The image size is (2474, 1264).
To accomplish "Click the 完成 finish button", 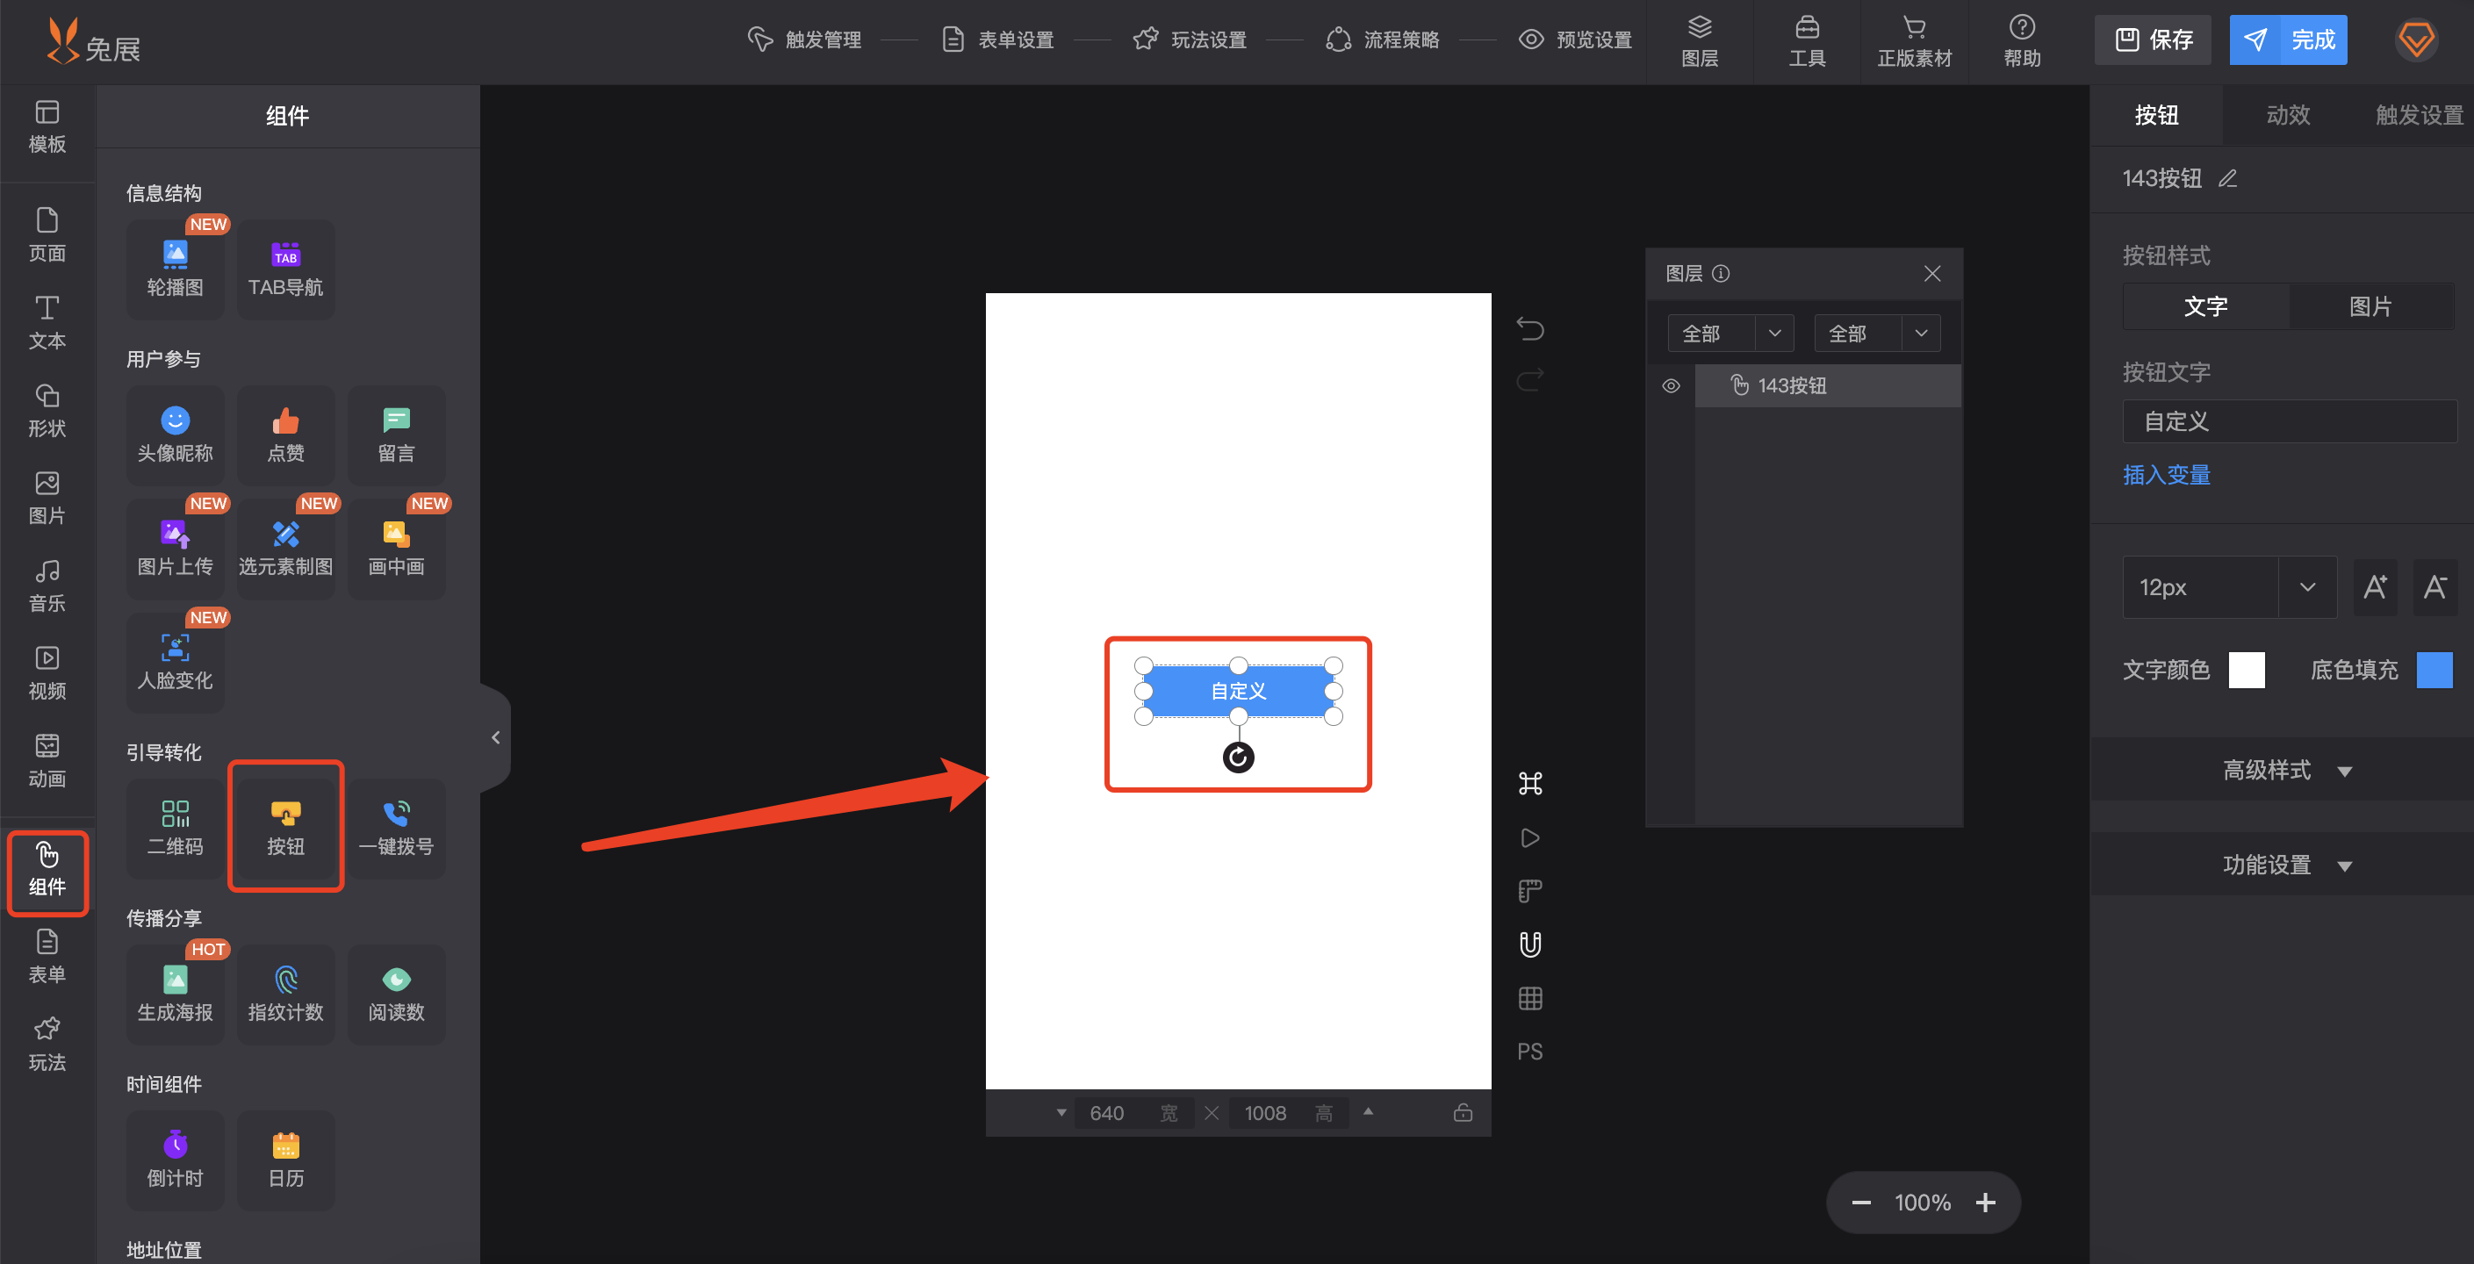I will click(x=2288, y=39).
